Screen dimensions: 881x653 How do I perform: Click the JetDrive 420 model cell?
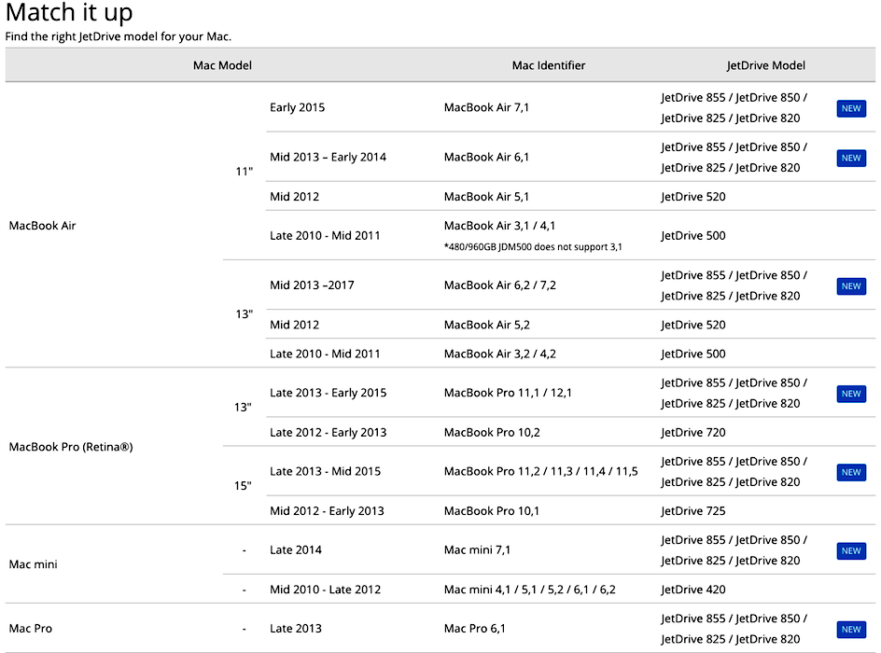pyautogui.click(x=692, y=590)
